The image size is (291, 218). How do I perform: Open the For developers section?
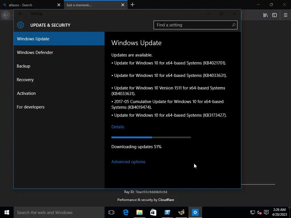tap(59, 107)
